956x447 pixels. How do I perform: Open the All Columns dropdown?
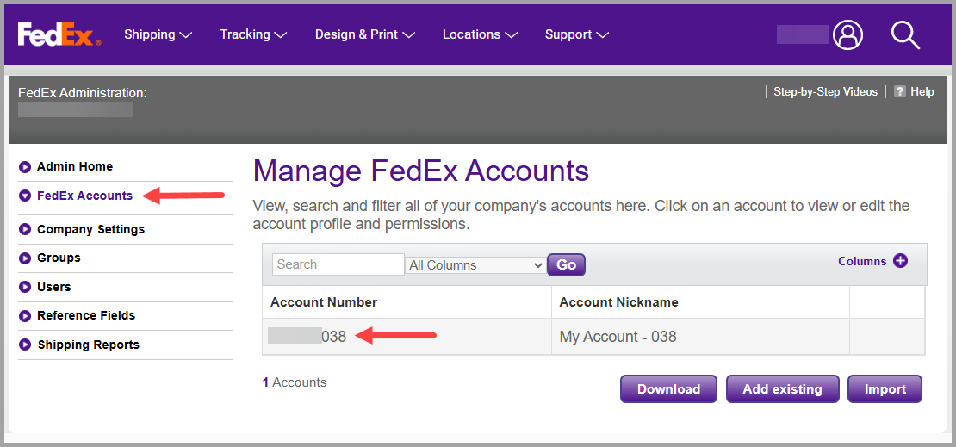[475, 265]
